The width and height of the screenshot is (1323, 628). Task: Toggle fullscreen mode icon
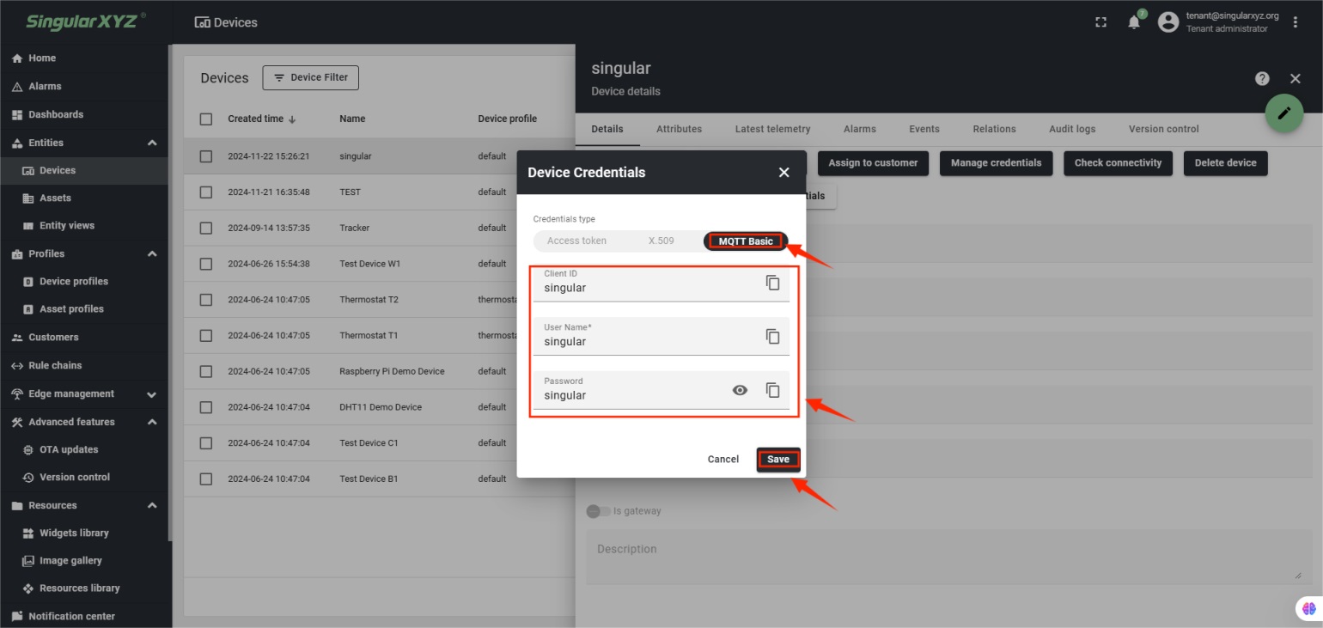click(1100, 22)
